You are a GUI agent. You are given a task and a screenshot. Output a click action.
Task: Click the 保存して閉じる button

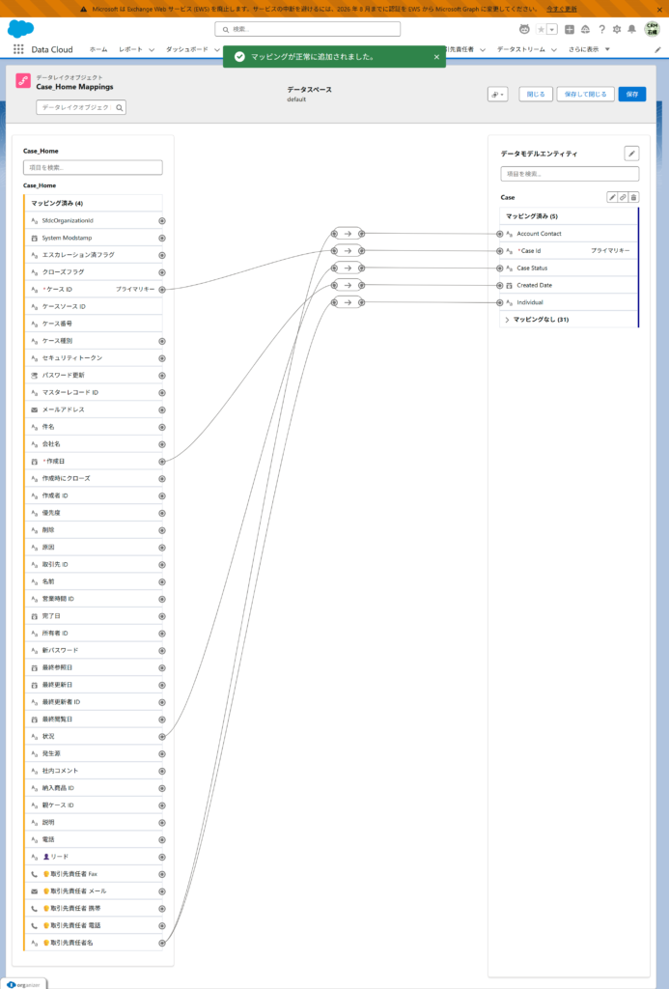[585, 94]
